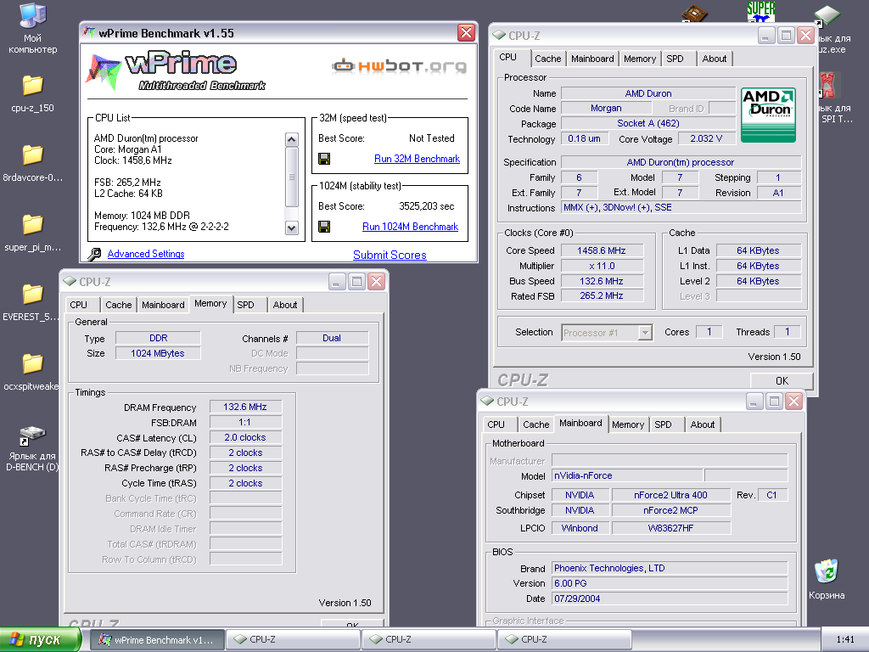This screenshot has height=652, width=869.
Task: Click the nForce2 Ultra 400 chipset field
Action: coord(670,495)
